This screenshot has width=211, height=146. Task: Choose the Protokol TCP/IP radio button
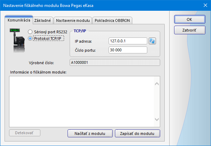[x=30, y=39]
